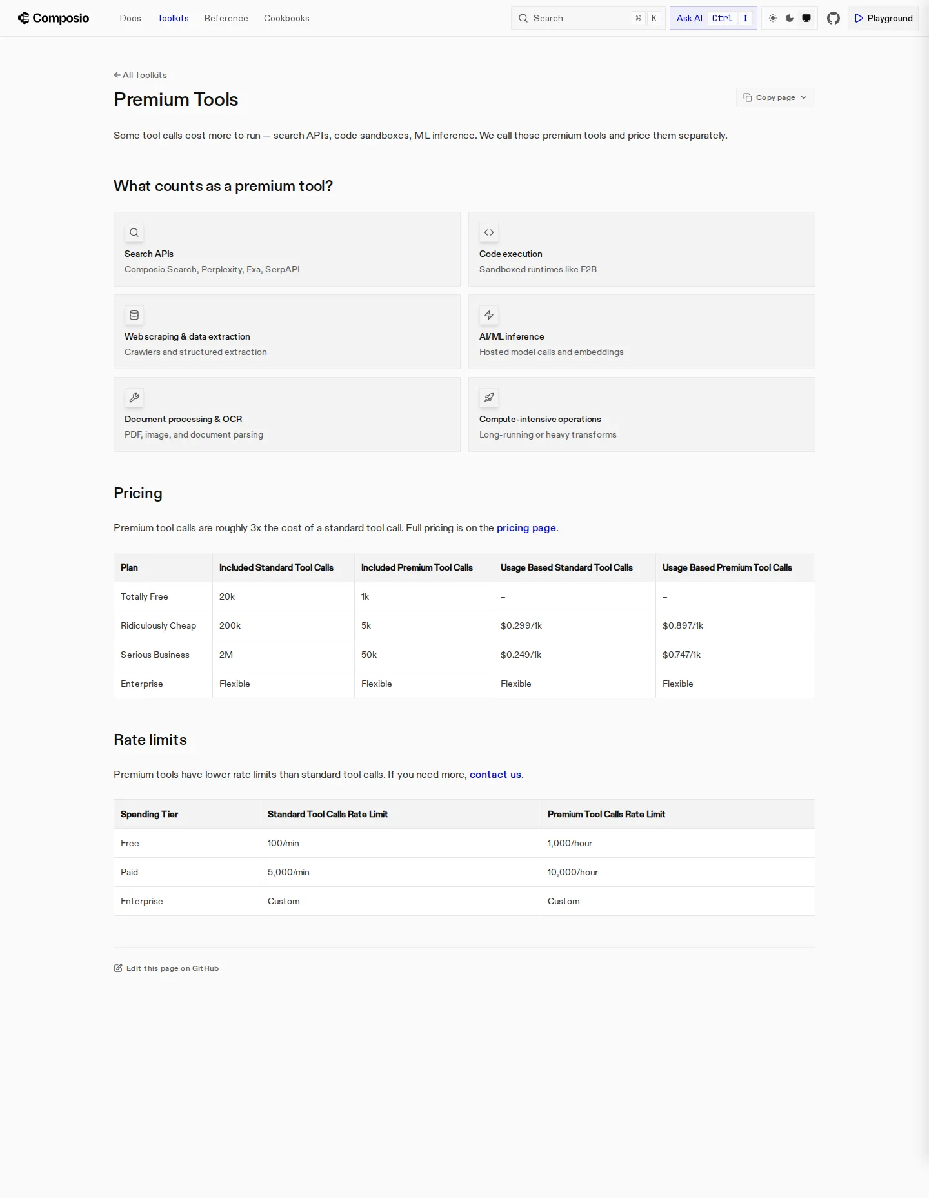The height and width of the screenshot is (1198, 929).
Task: Click the Composio logo
Action: (x=54, y=18)
